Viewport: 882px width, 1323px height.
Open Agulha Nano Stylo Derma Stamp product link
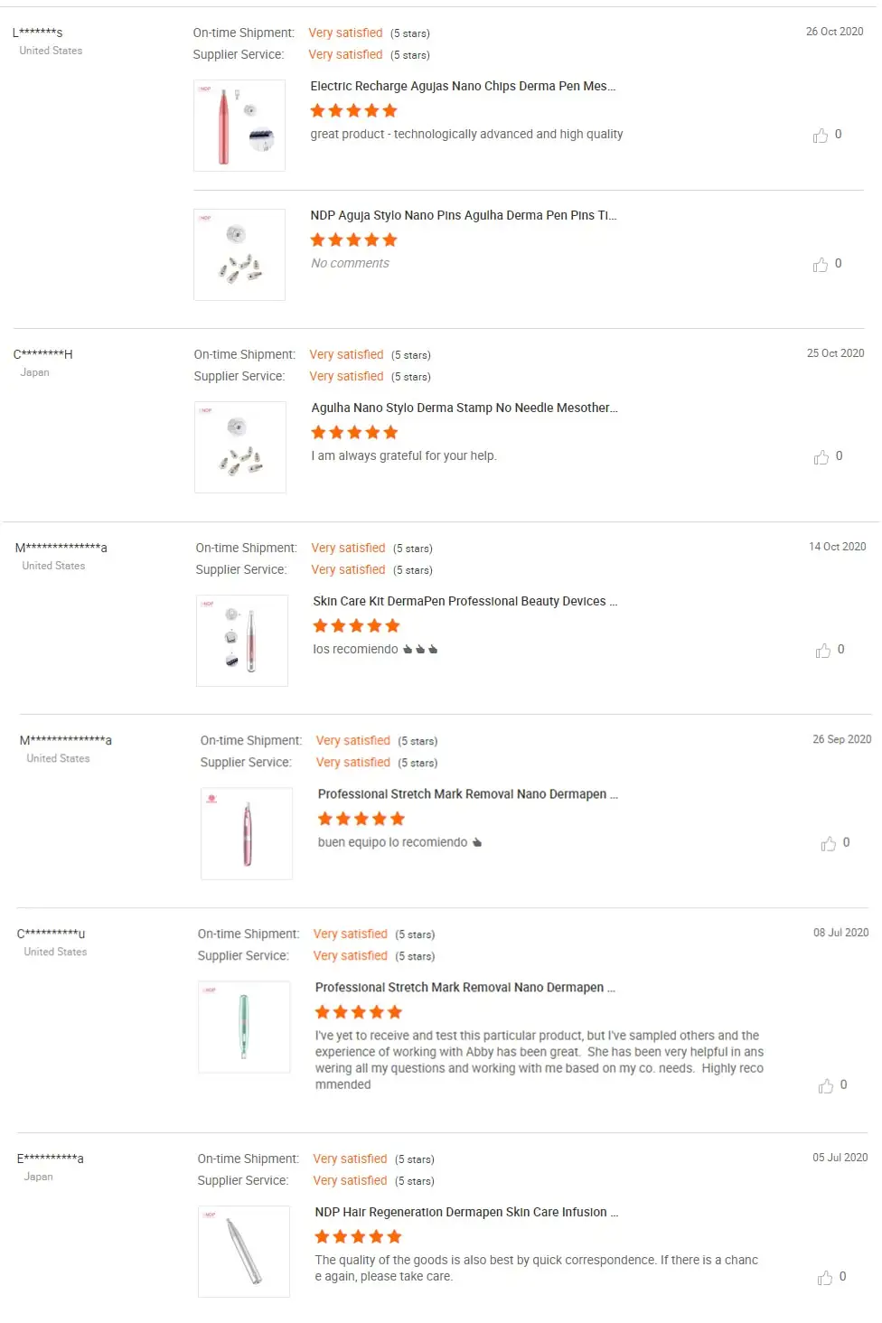[x=464, y=408]
